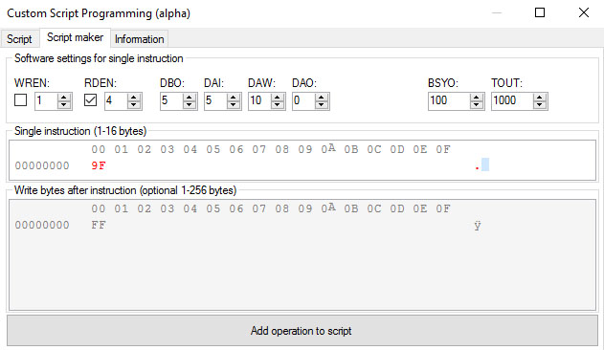This screenshot has width=604, height=350.
Task: Close the Custom Script Programming window
Action: pyautogui.click(x=584, y=12)
